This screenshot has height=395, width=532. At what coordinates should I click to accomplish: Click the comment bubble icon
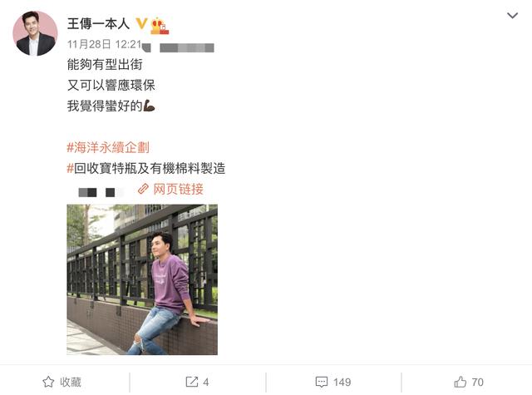point(322,382)
